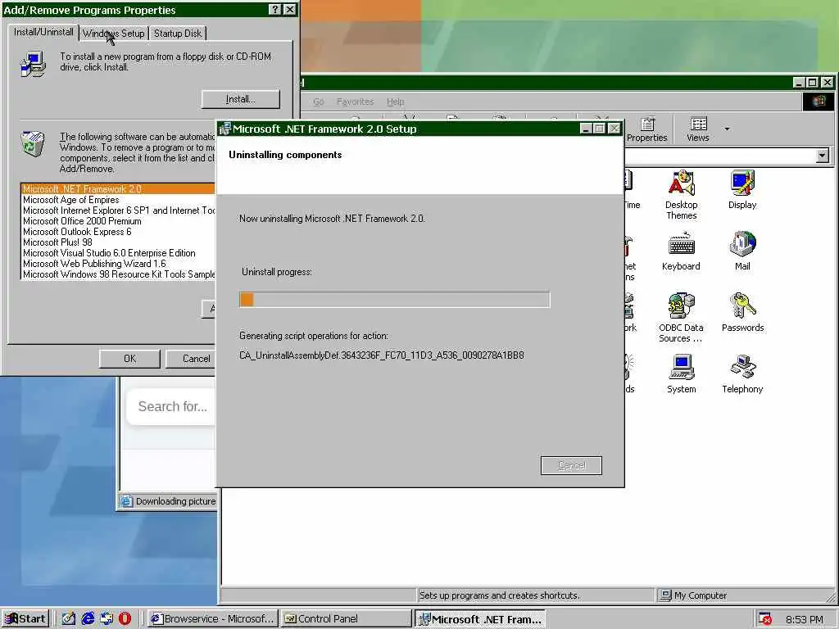
Task: Switch to the Install/Uninstall tab
Action: click(x=43, y=32)
